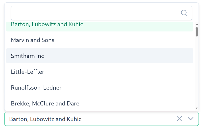Click the magnifying glass search icon

click(x=184, y=13)
